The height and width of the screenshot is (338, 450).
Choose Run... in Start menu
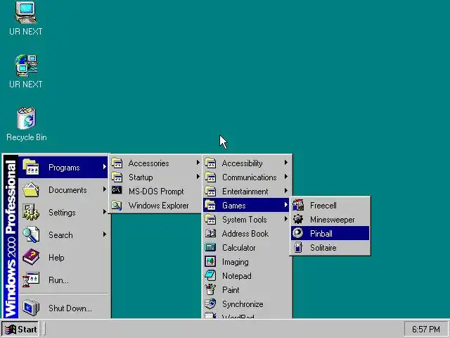coord(63,280)
